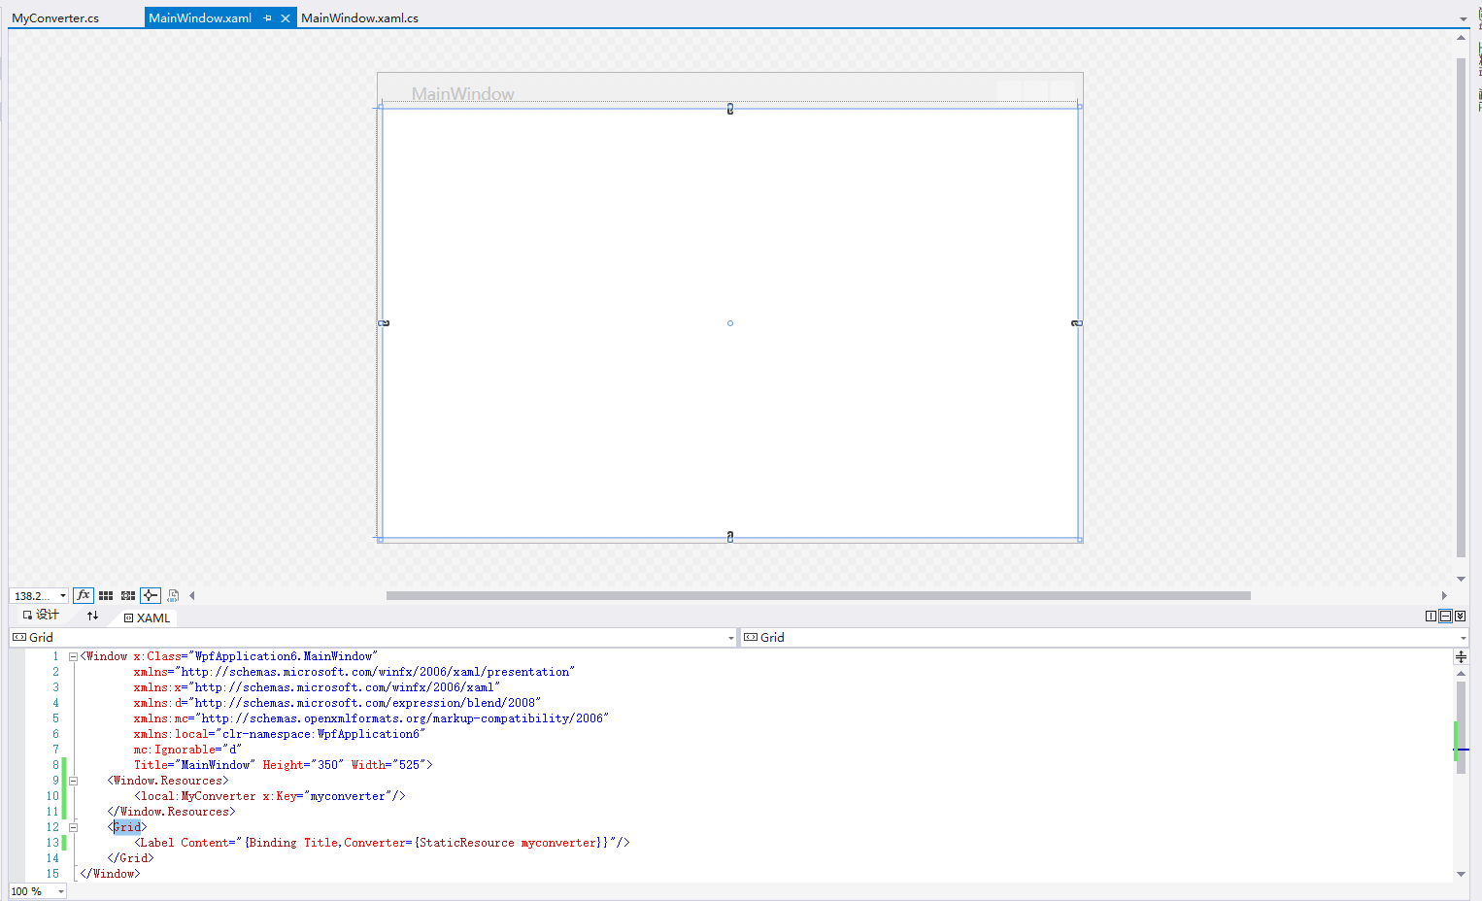Select vertical split view icon
1482x901 pixels.
coord(1431,616)
